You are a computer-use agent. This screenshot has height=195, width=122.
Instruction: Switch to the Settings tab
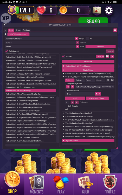coord(26,30)
